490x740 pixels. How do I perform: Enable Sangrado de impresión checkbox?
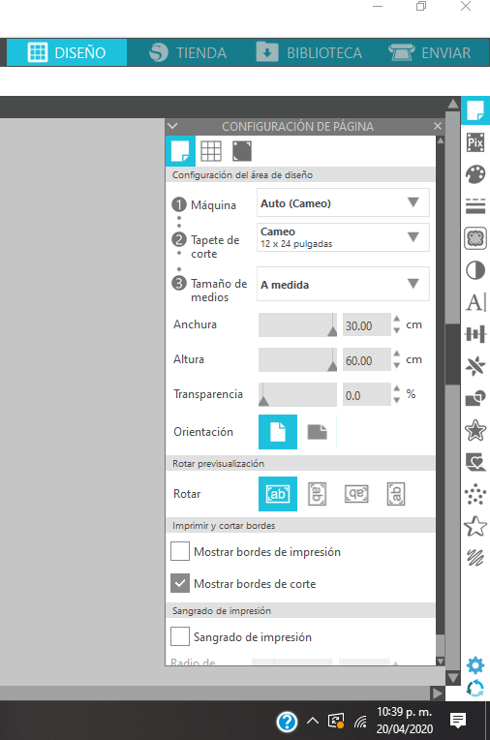(x=180, y=636)
